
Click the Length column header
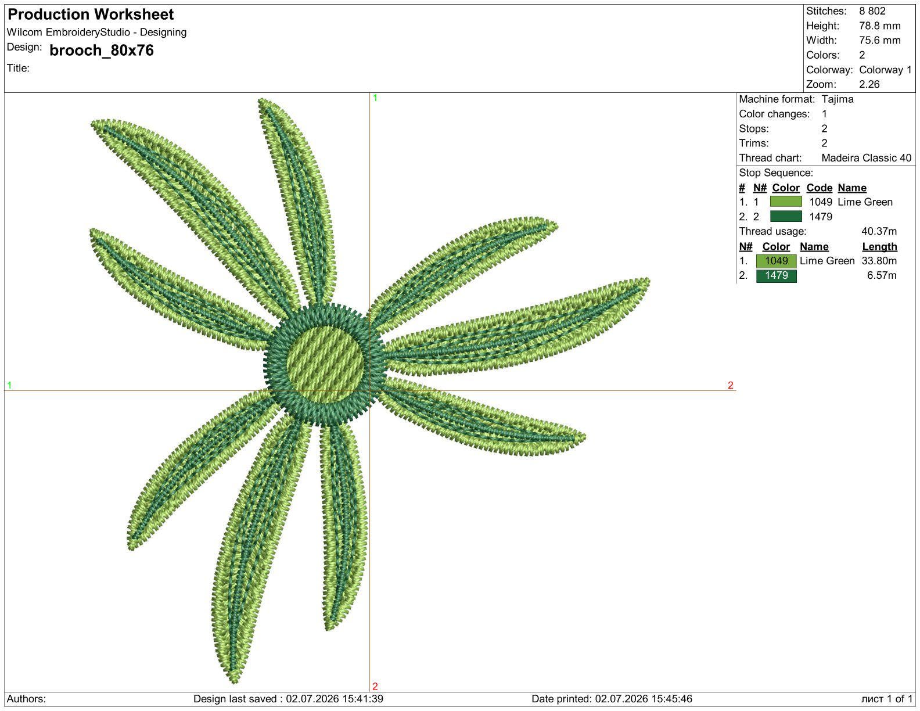(879, 246)
